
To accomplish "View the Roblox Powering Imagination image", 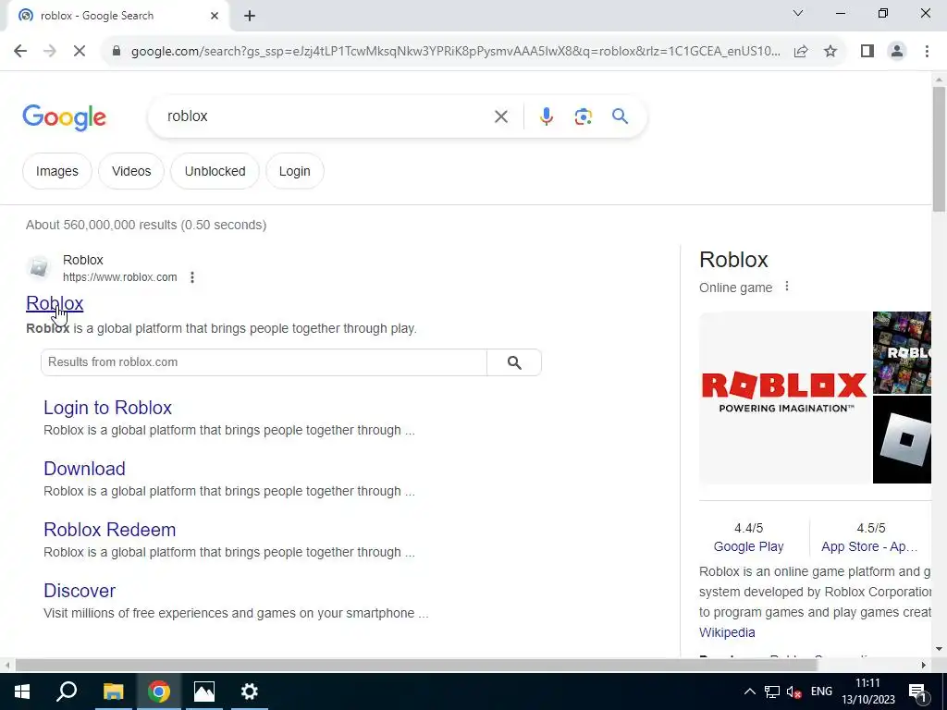I will pos(785,398).
